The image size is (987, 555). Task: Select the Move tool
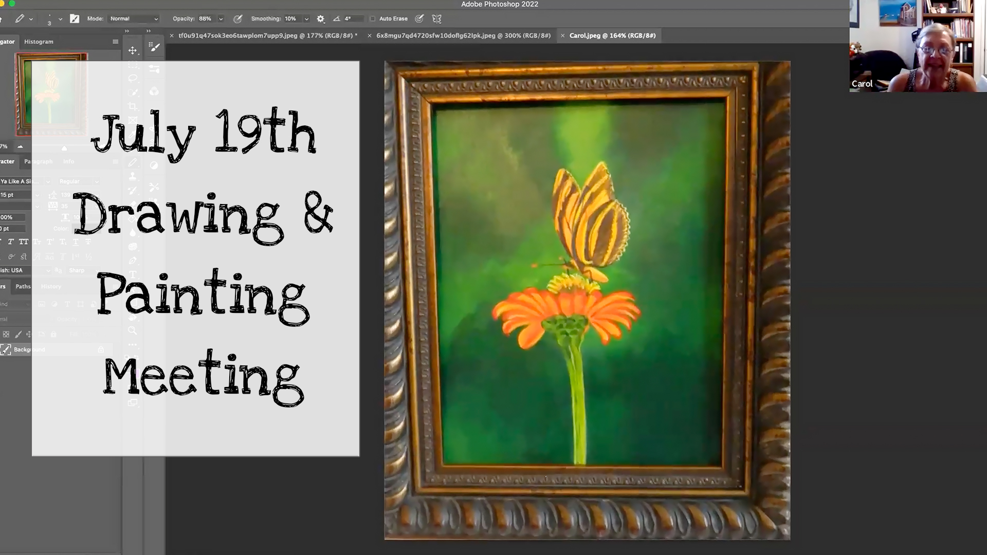point(133,50)
